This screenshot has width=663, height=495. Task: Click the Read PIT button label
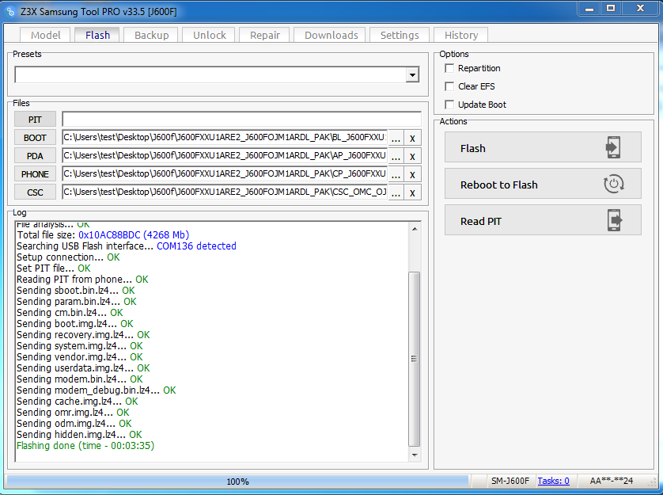click(481, 222)
